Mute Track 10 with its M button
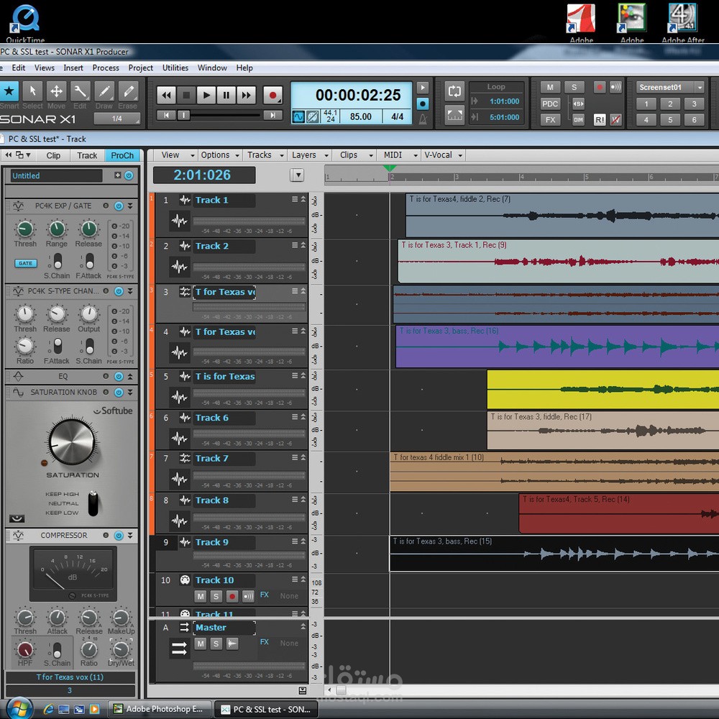719x719 pixels. 201,596
